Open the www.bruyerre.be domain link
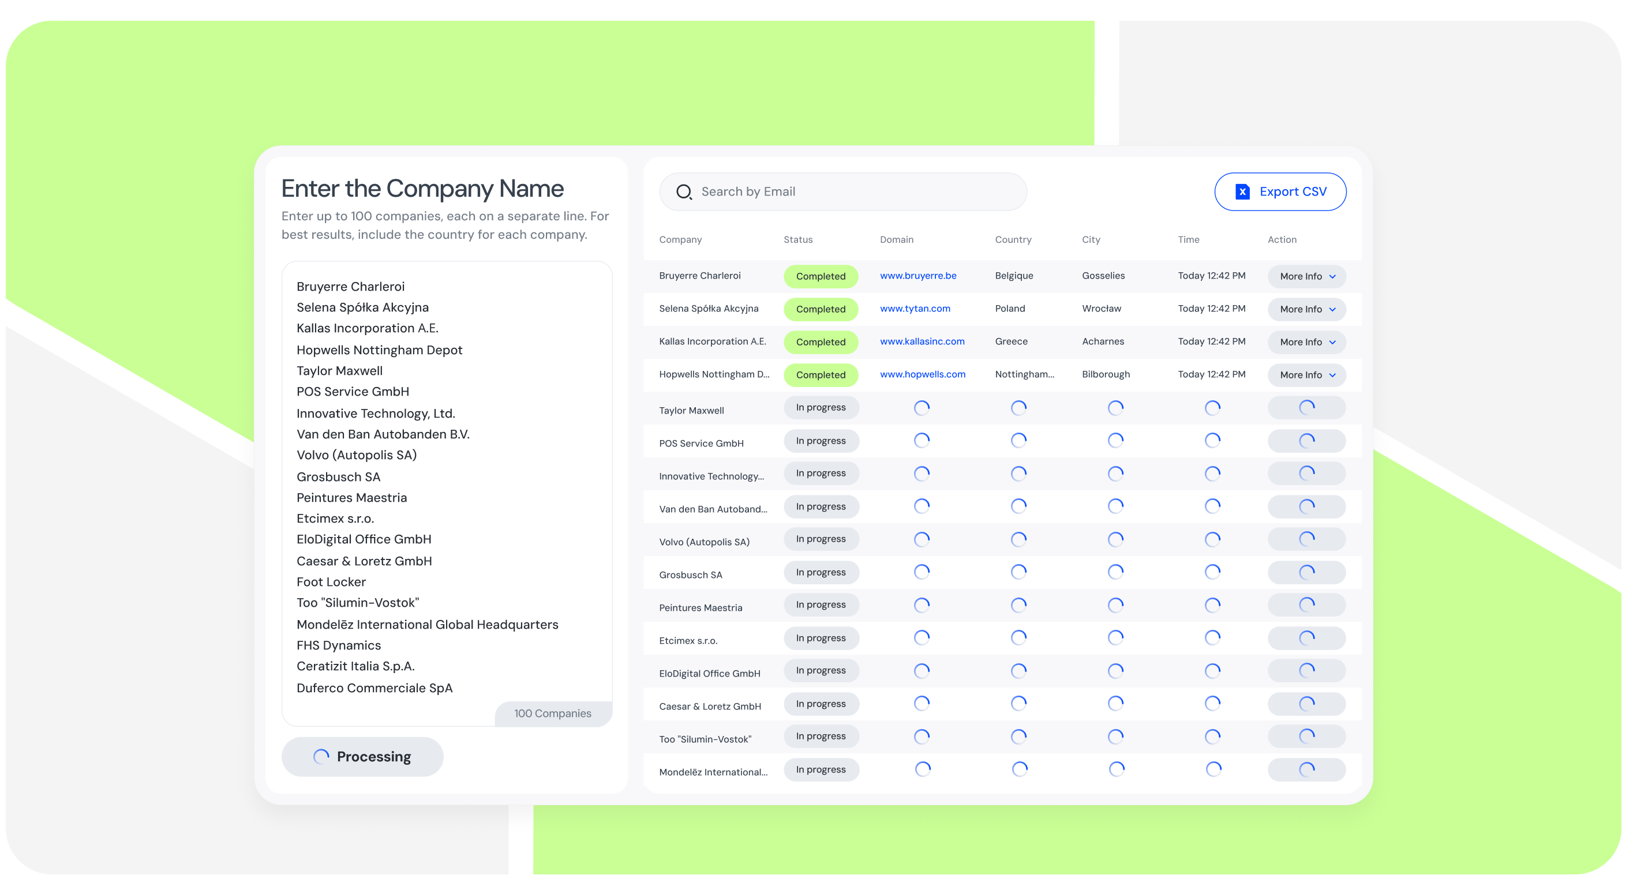The height and width of the screenshot is (894, 1633). 918,276
